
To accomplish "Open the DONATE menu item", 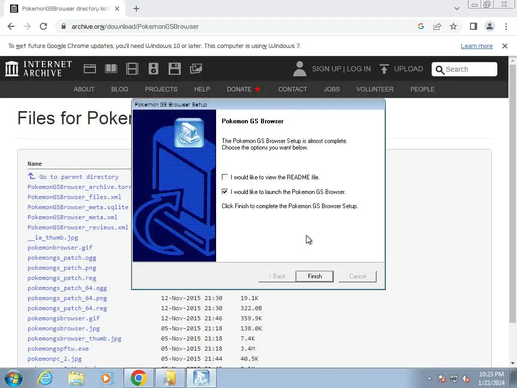I will pos(243,89).
